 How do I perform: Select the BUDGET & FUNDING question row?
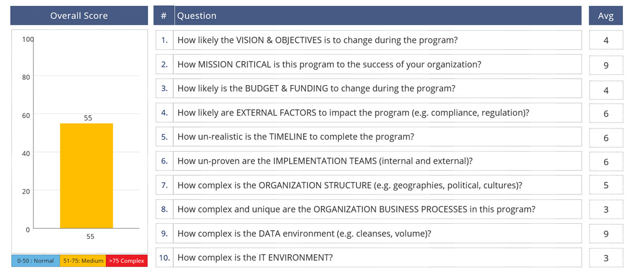377,88
